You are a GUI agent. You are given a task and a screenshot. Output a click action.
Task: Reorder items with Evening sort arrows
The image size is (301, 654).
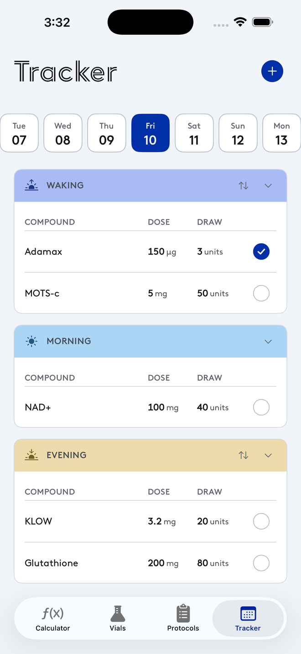[244, 455]
